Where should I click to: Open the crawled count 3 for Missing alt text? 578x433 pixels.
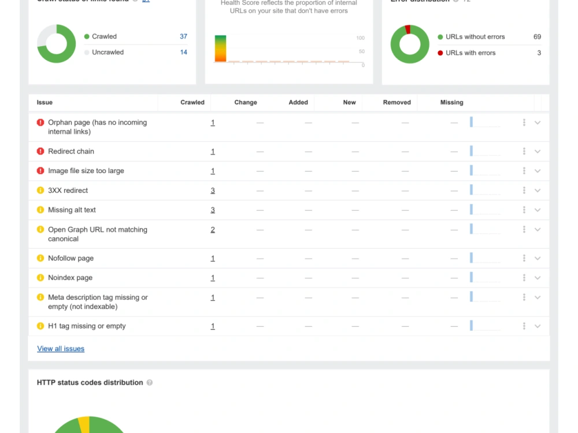click(x=213, y=210)
